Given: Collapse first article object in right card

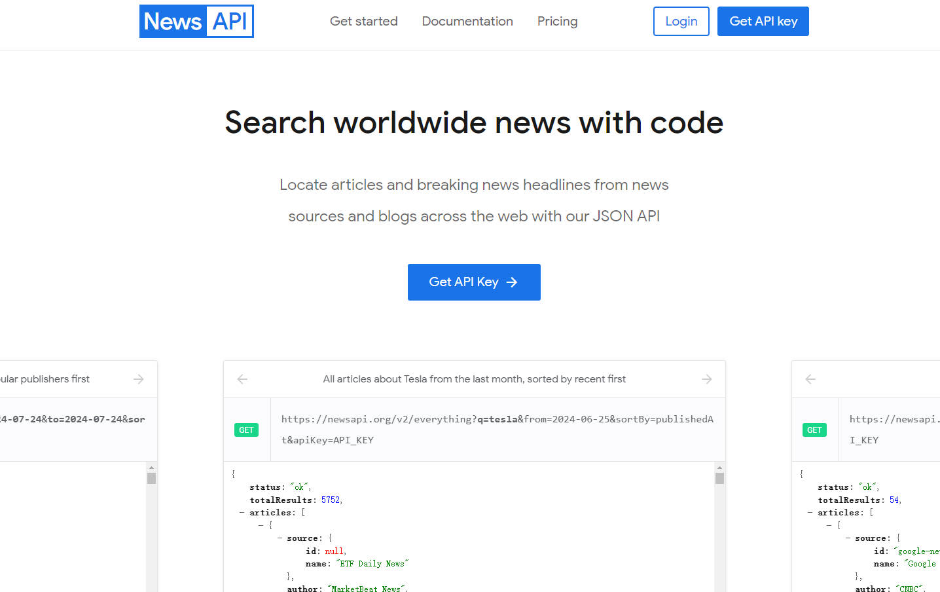Looking at the screenshot, I should pos(829,525).
